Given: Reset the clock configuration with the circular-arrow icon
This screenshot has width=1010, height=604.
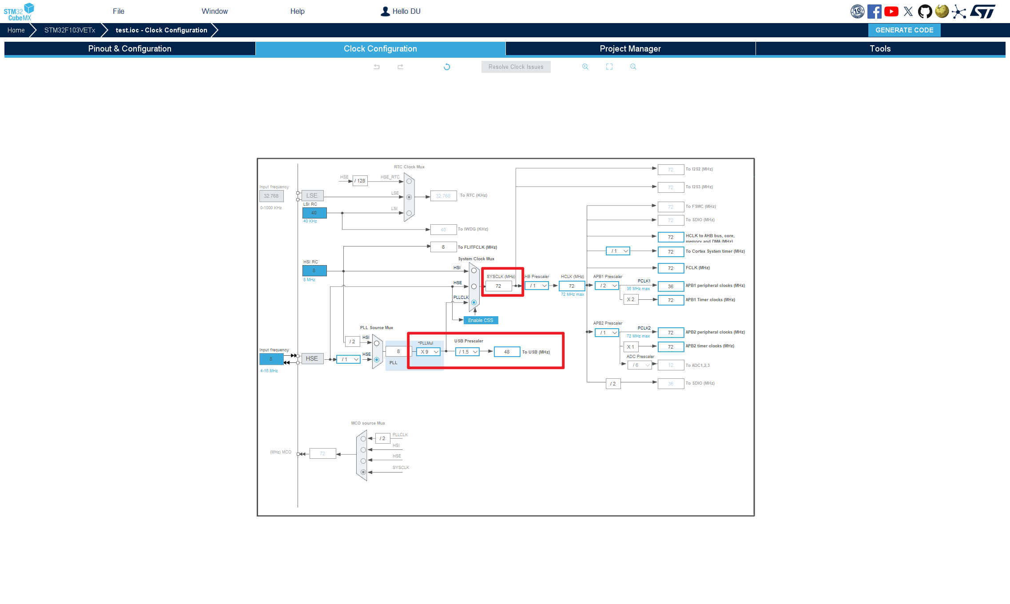Looking at the screenshot, I should (x=446, y=66).
